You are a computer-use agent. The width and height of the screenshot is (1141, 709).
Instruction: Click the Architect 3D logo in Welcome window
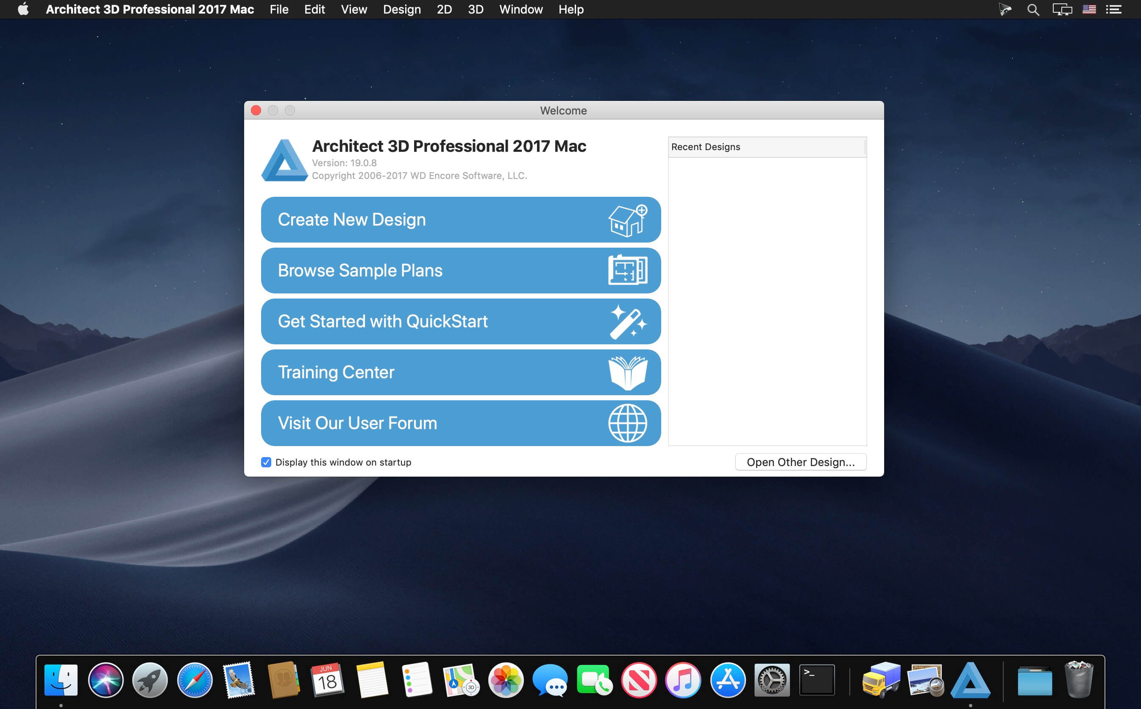coord(284,160)
